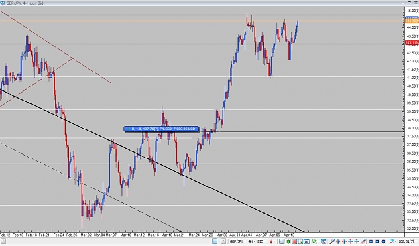The height and width of the screenshot is (246, 419).
Task: Click the blue chart window icon
Action: [x=307, y=241]
